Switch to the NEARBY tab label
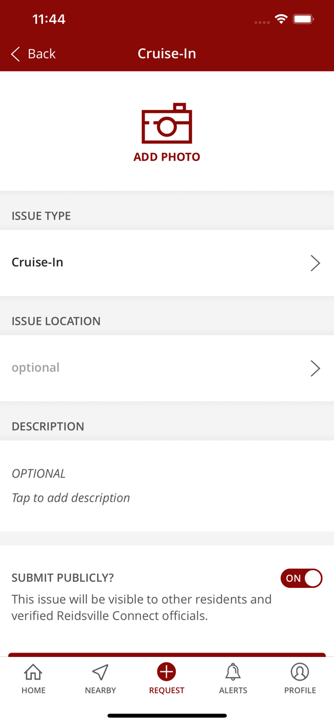The image size is (334, 724). (100, 690)
